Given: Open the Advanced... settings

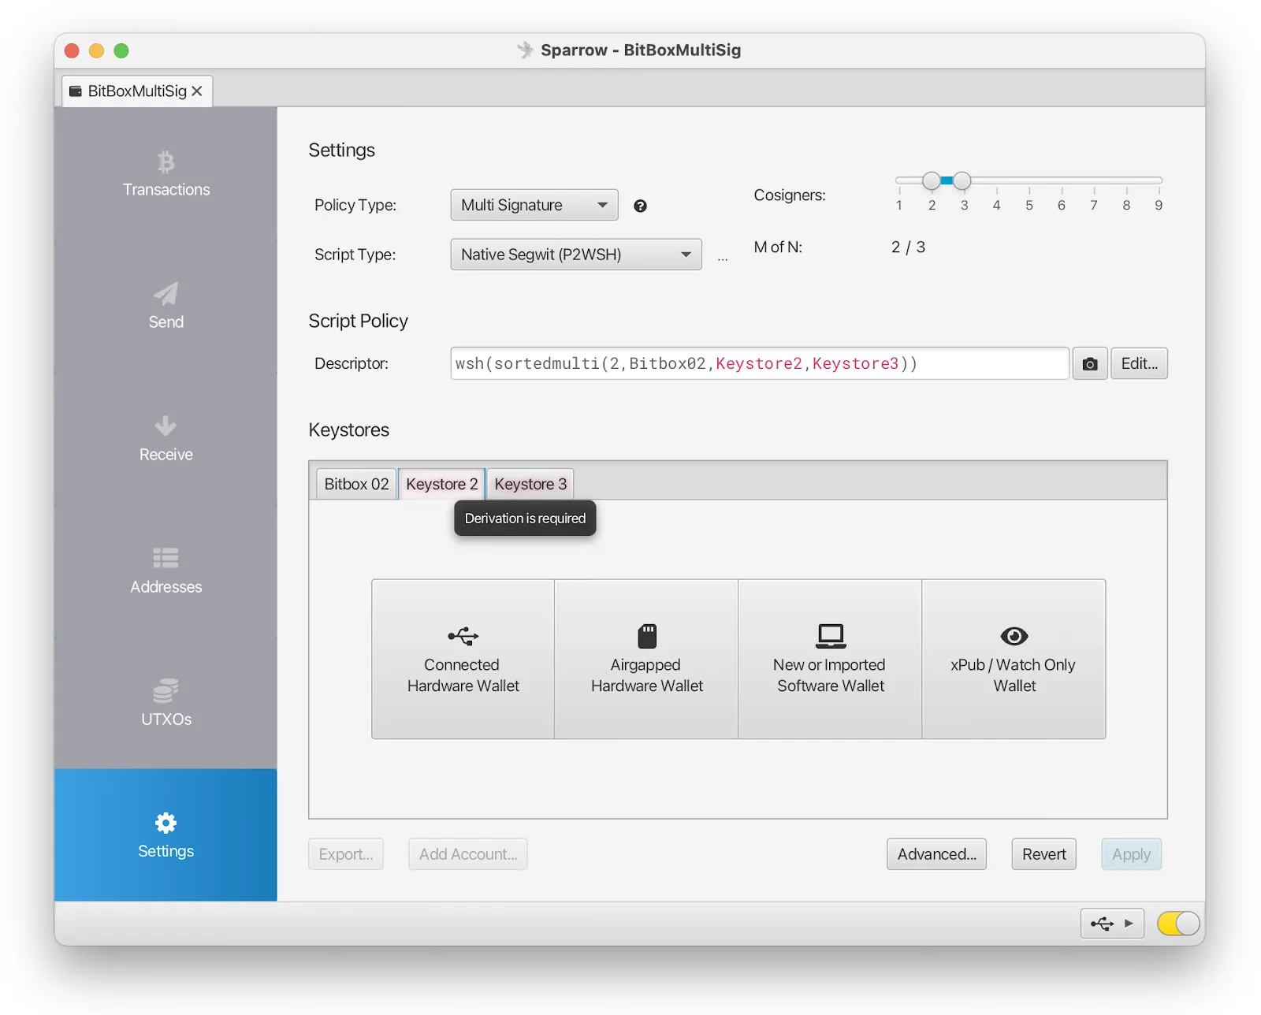Looking at the screenshot, I should point(936,854).
